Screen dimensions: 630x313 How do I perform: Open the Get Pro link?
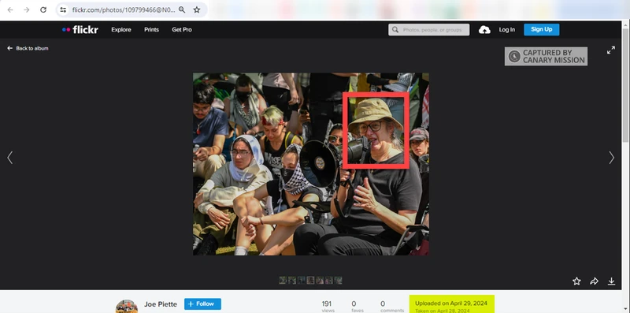pyautogui.click(x=182, y=30)
